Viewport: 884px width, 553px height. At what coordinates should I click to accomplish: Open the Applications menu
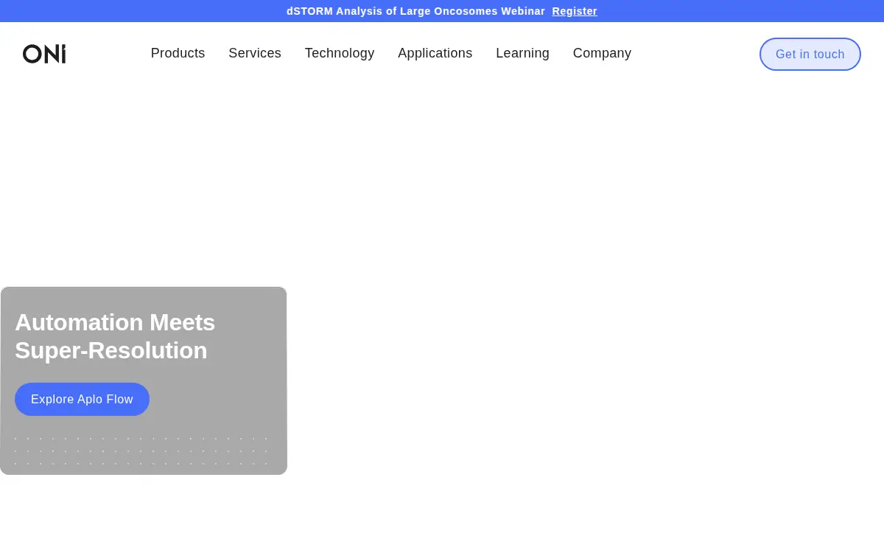click(435, 53)
